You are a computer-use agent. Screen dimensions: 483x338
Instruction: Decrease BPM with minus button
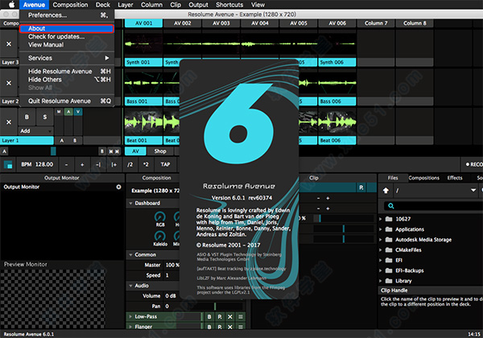tap(66, 165)
